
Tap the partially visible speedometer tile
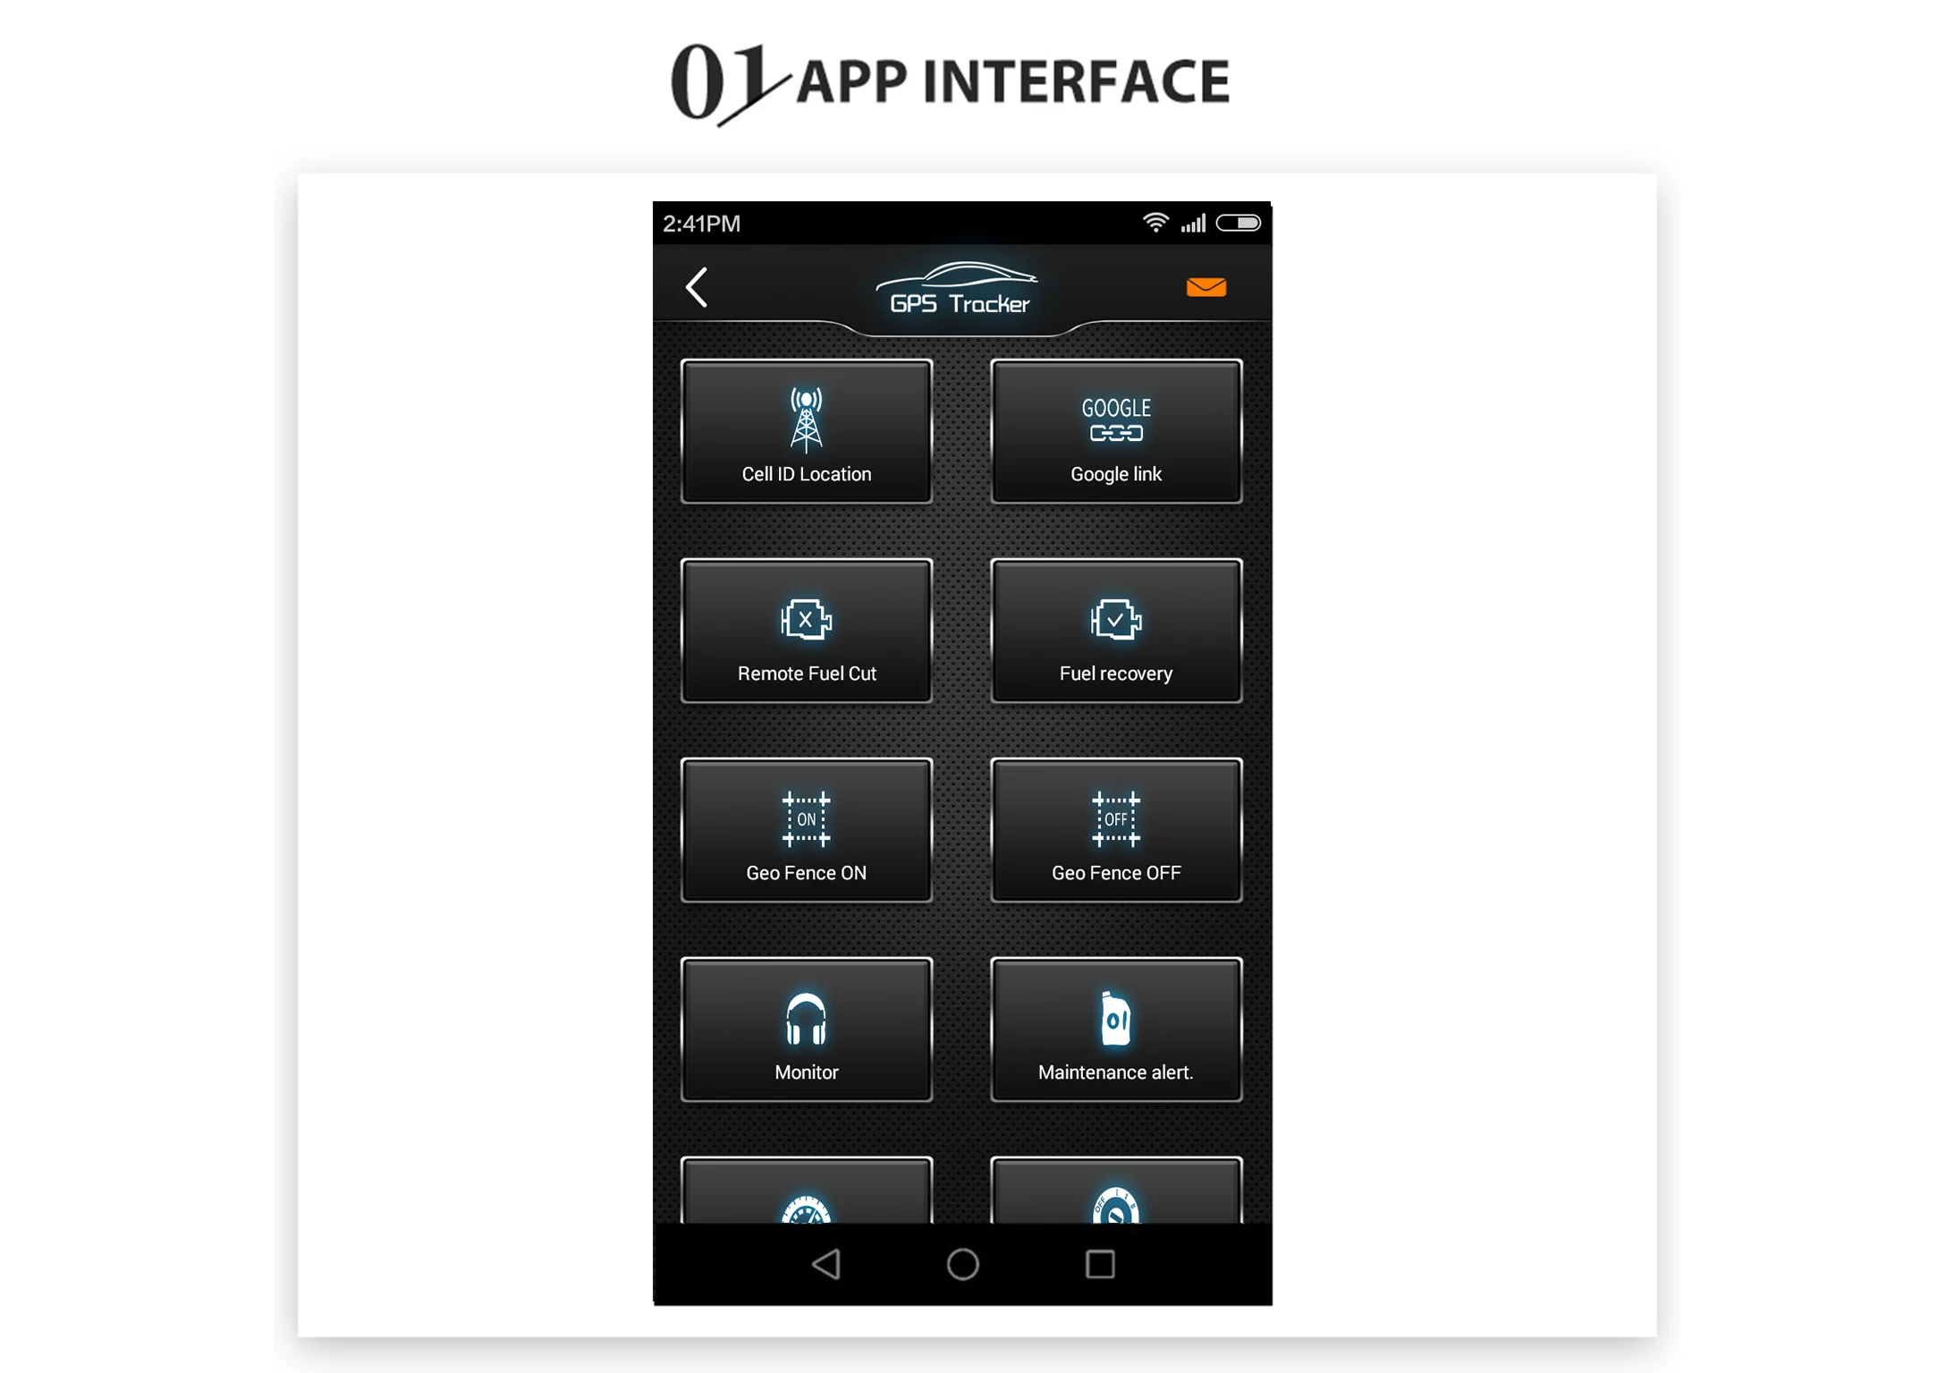pos(806,1191)
